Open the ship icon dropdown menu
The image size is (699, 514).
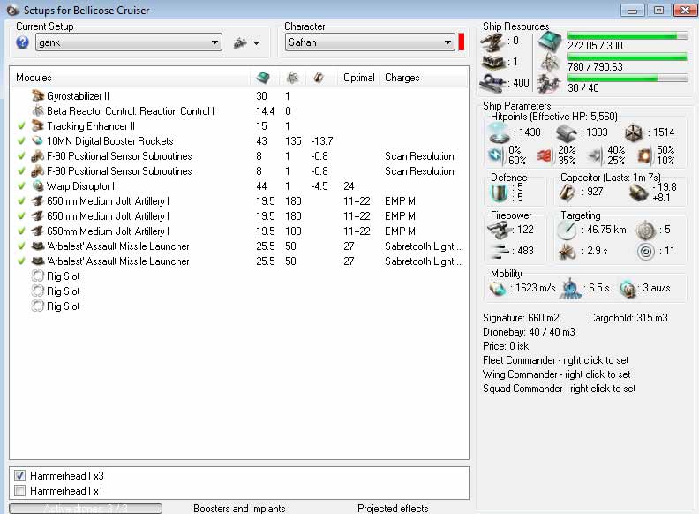(x=246, y=42)
